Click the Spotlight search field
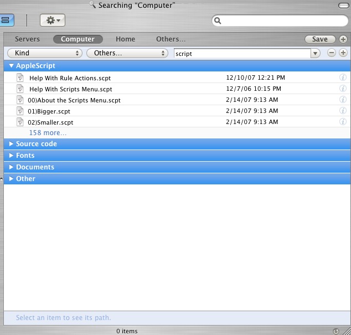351x335 pixels. 280,20
